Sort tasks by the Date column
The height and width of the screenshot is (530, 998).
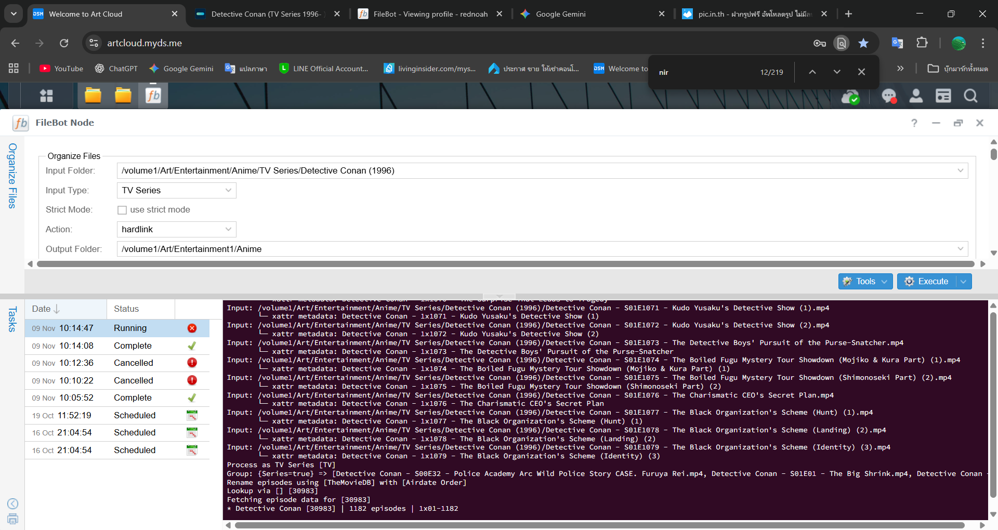45,309
